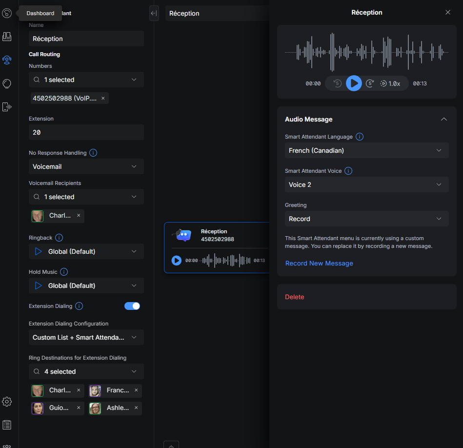The height and width of the screenshot is (448, 463).
Task: Open the Smart Attendant Language dropdown
Action: click(366, 150)
